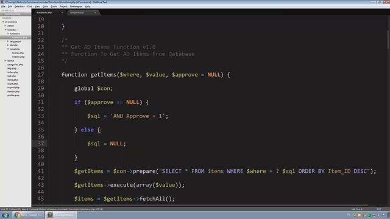Open index.php in the sidebar
This screenshot has width=390, height=219.
point(13,72)
